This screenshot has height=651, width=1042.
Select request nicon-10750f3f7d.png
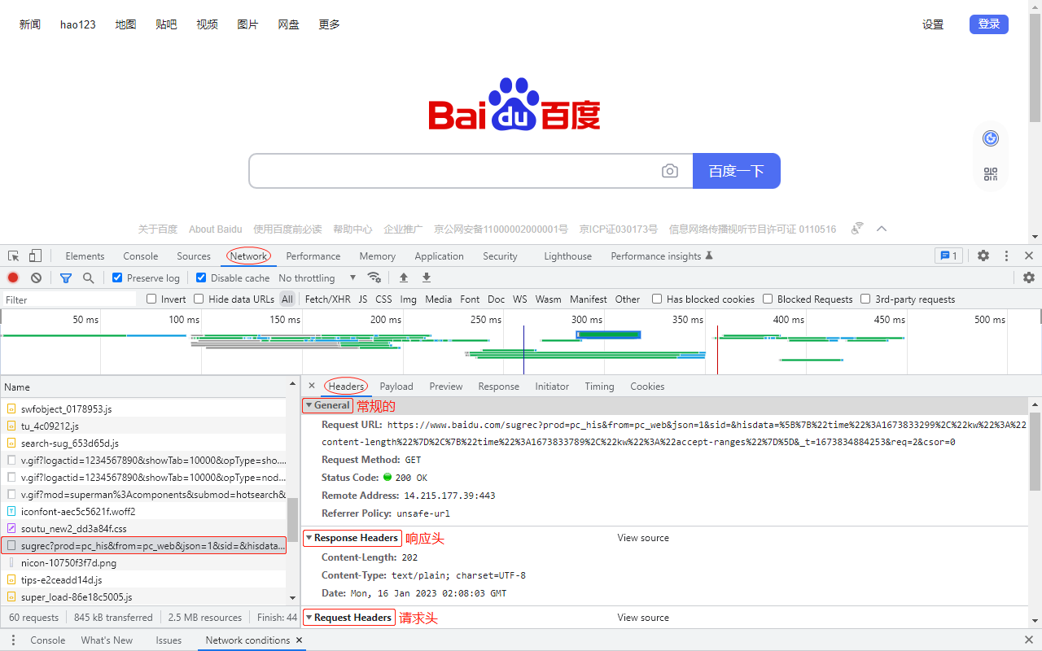[x=143, y=562]
